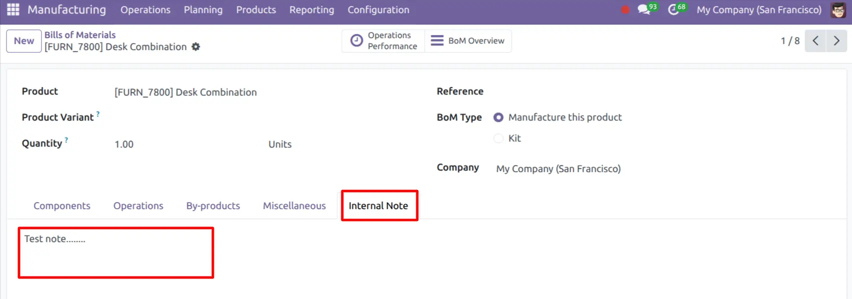The width and height of the screenshot is (852, 299).
Task: Open the Operations menu in top bar
Action: 145,9
